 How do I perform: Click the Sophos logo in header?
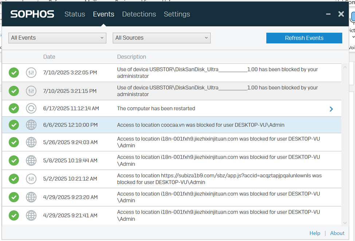coord(32,14)
